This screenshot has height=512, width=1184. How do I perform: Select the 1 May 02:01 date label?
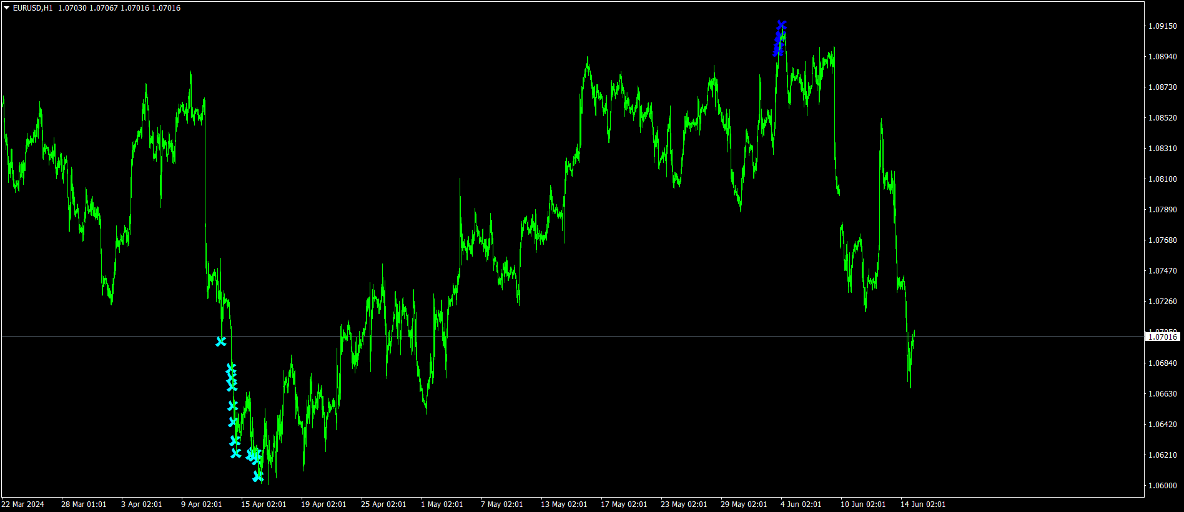(442, 505)
